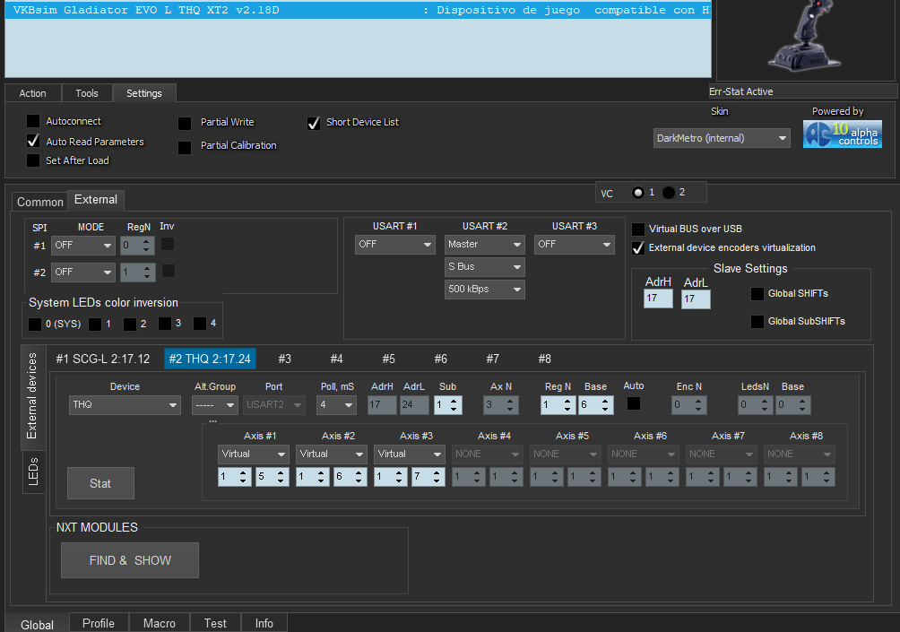
Task: Open the Skin DarkMetro dropdown
Action: (722, 138)
